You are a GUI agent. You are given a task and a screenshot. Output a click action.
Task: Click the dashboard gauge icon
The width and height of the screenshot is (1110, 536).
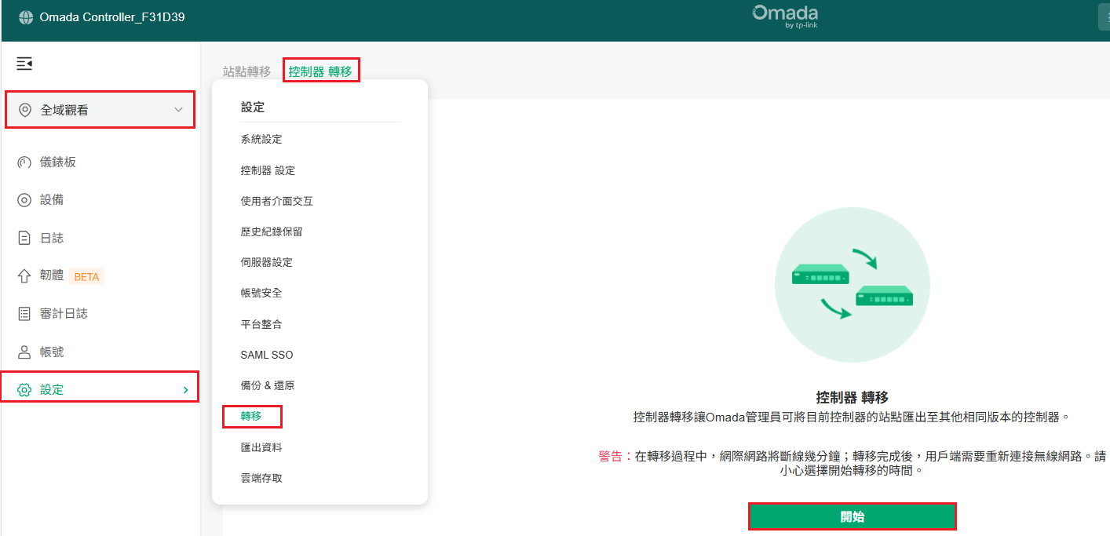[24, 162]
